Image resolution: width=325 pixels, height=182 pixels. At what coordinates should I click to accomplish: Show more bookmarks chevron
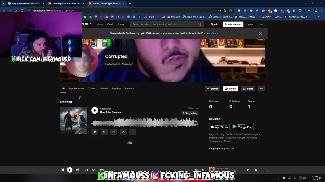click(319, 17)
